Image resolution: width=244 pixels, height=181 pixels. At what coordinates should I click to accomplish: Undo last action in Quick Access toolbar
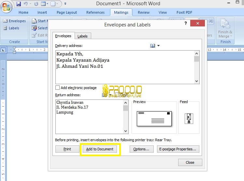[x=25, y=4]
